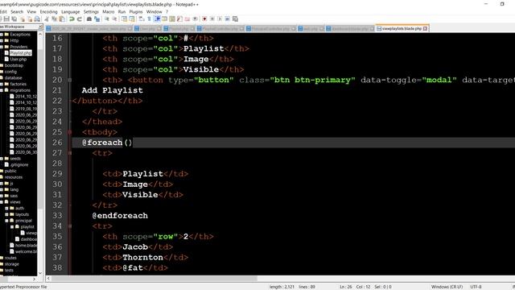Select .gitignore in the workspace tree
The image size is (515, 290).
[x=19, y=164]
